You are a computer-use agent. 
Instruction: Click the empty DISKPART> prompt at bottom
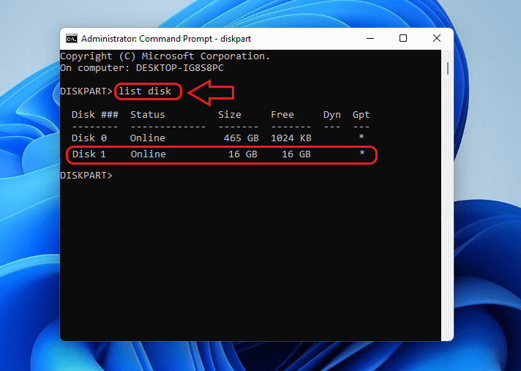pos(86,176)
